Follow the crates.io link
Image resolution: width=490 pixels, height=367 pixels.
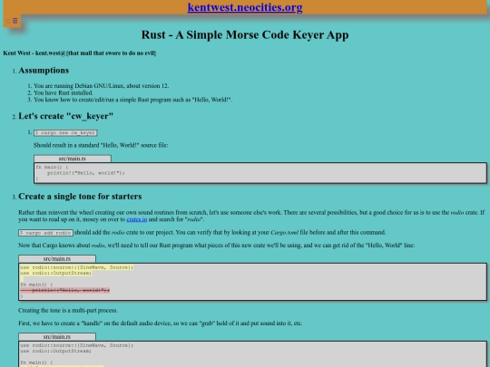136,219
